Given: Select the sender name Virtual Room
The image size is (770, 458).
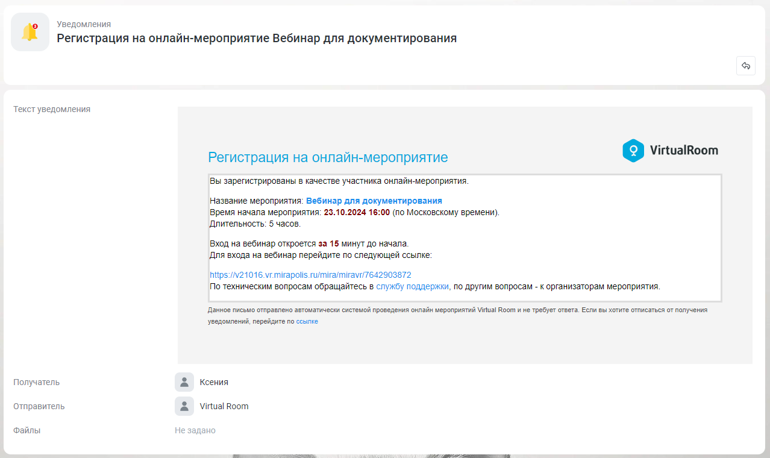Looking at the screenshot, I should click(224, 406).
